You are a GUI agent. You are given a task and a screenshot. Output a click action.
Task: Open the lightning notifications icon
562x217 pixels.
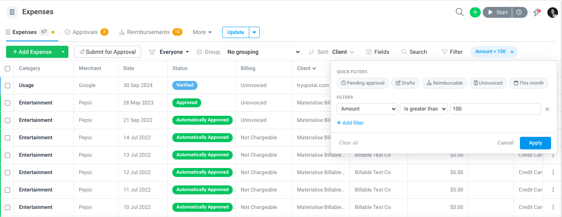(537, 12)
